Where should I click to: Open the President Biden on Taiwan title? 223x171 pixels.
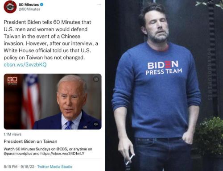click(30, 142)
